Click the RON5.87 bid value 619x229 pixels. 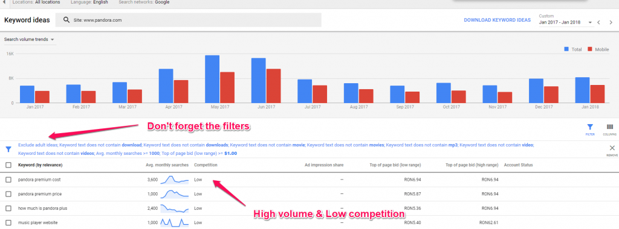pyautogui.click(x=413, y=194)
